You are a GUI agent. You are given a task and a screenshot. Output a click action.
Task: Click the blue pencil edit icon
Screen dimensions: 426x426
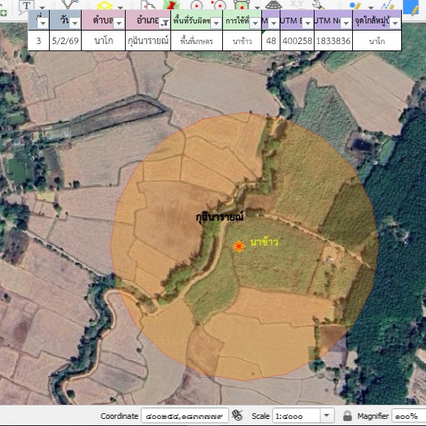tap(410, 6)
